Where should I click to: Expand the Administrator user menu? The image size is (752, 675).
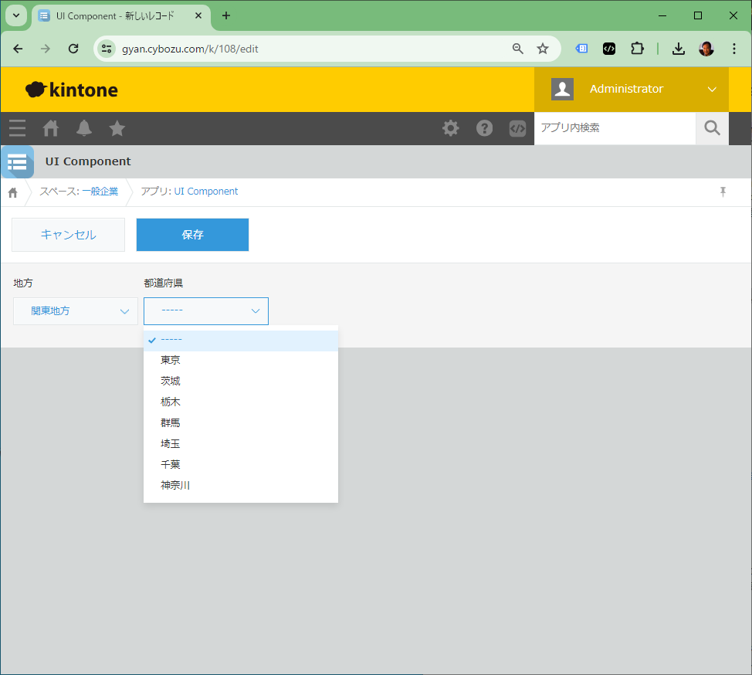coord(712,90)
